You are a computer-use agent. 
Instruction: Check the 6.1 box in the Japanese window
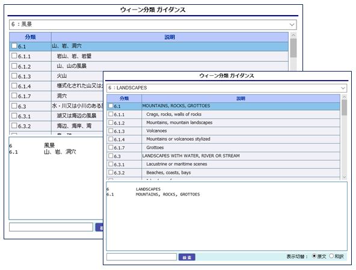coord(14,46)
